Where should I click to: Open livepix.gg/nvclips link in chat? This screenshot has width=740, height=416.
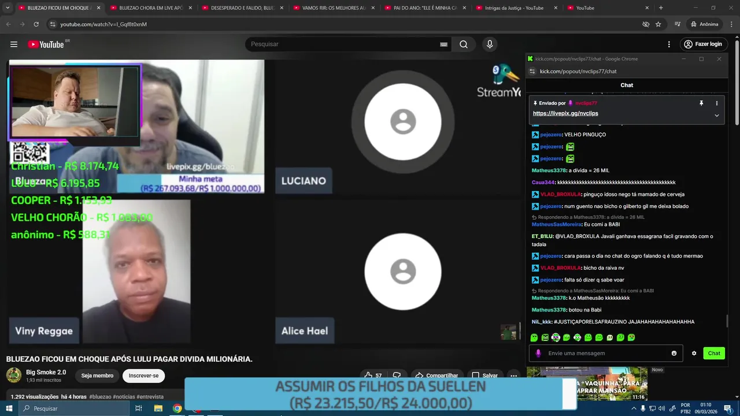[565, 113]
